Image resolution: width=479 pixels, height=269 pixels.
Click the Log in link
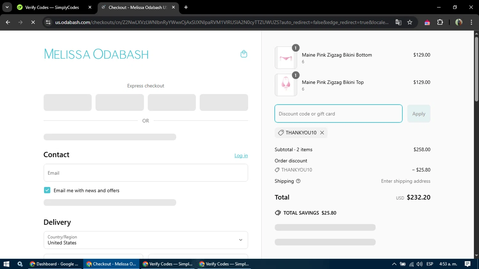tap(241, 156)
